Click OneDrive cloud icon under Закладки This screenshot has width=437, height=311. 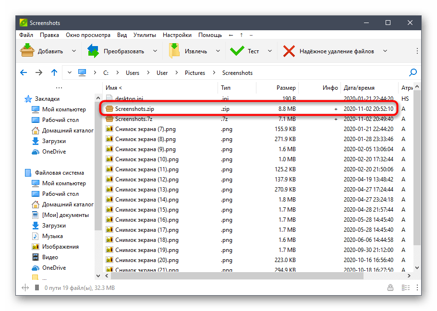click(x=36, y=152)
